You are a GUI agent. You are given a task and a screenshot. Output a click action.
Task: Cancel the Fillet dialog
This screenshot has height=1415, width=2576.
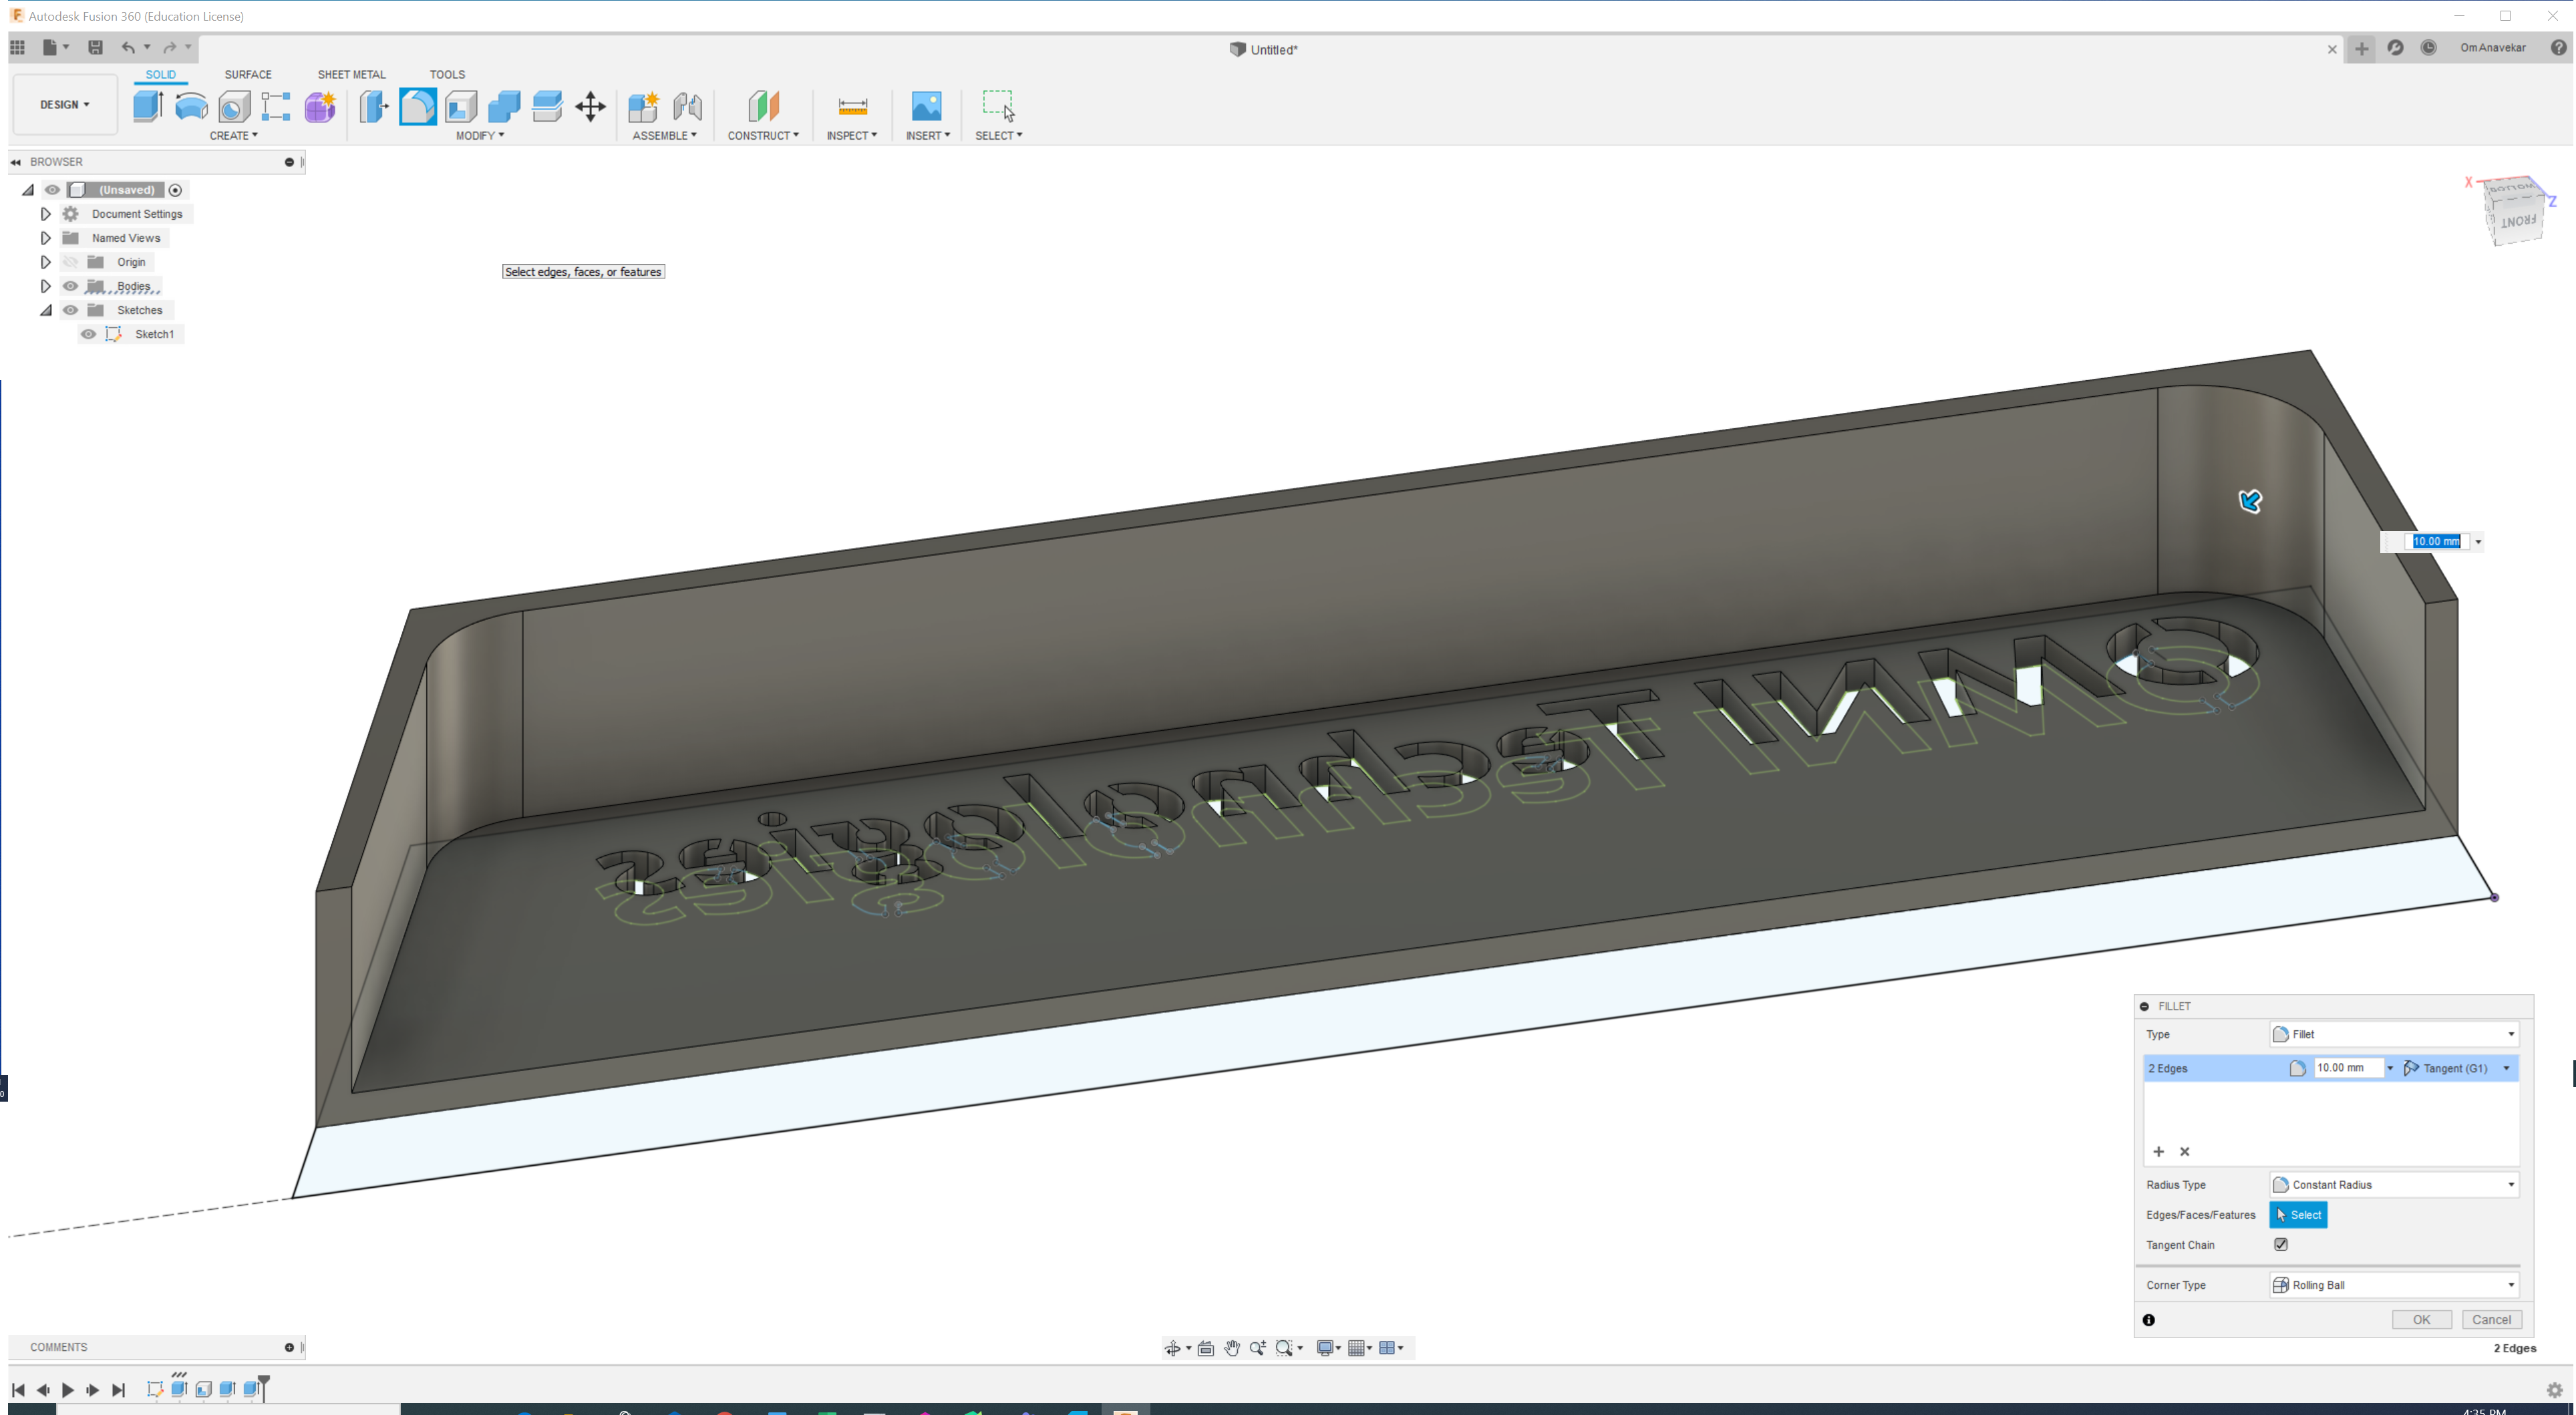(x=2491, y=1319)
